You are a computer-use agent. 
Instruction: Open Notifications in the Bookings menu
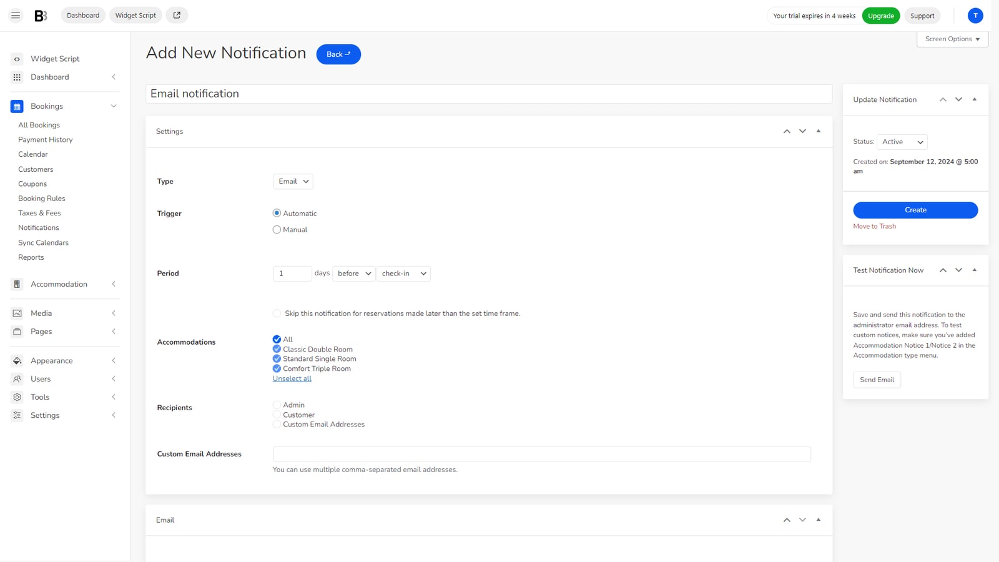tap(38, 227)
